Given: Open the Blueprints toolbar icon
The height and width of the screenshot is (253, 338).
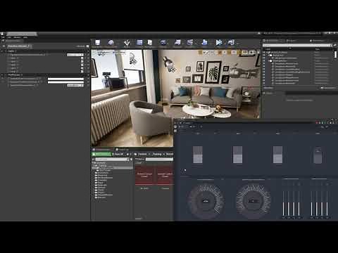Looking at the screenshot, I should click(177, 43).
